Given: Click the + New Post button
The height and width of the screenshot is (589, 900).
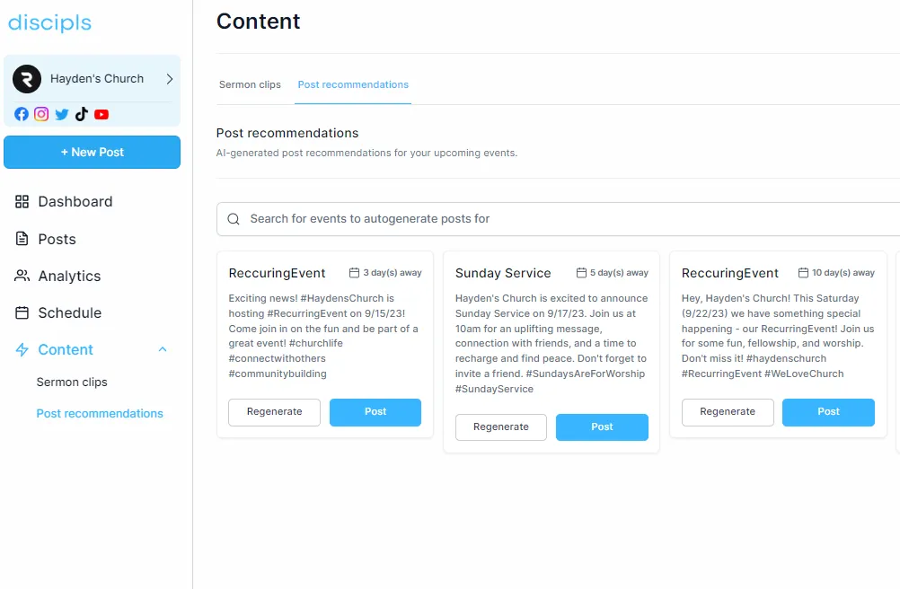Looking at the screenshot, I should [x=92, y=152].
